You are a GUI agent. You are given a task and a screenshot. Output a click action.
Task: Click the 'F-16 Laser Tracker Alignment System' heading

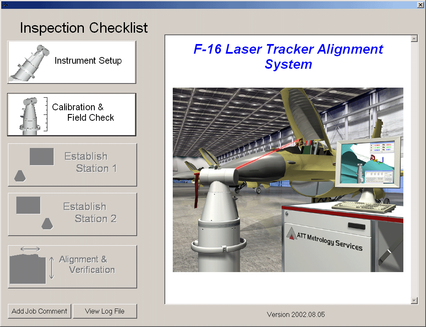(x=288, y=57)
